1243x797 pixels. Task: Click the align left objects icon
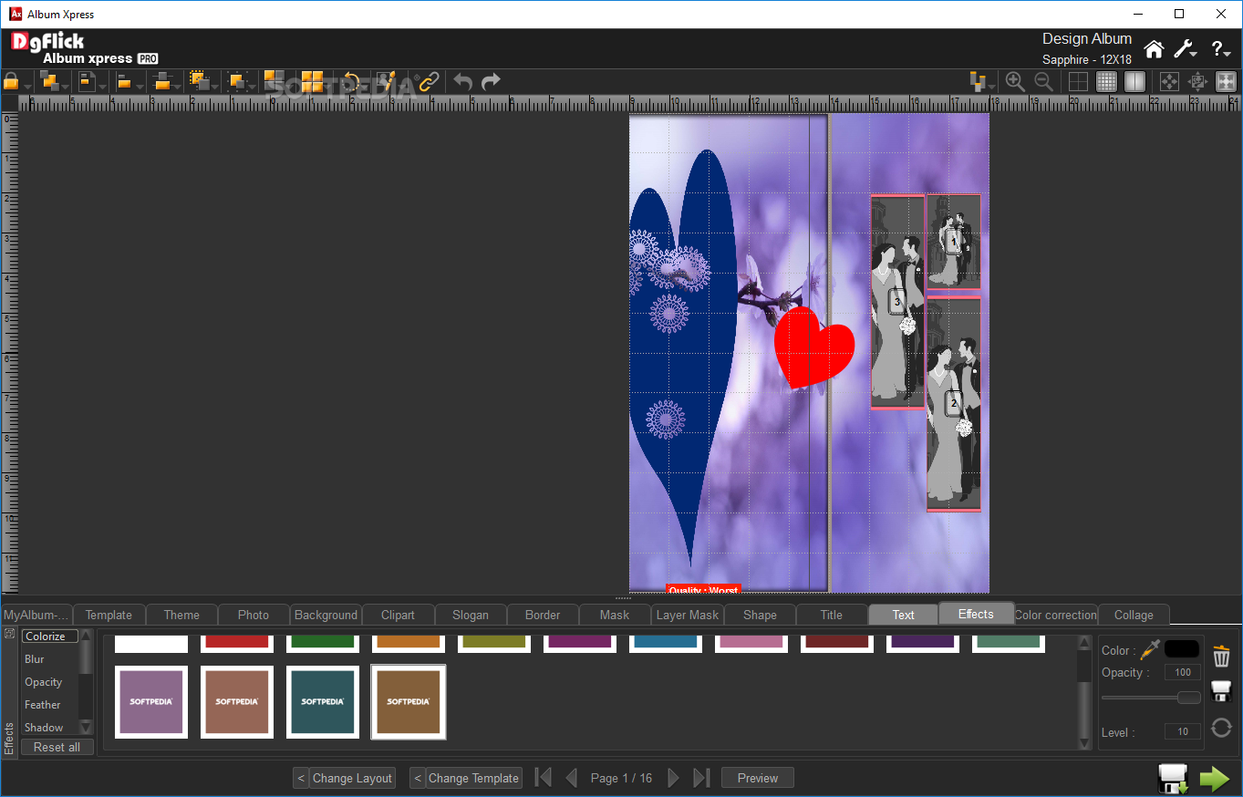[124, 81]
